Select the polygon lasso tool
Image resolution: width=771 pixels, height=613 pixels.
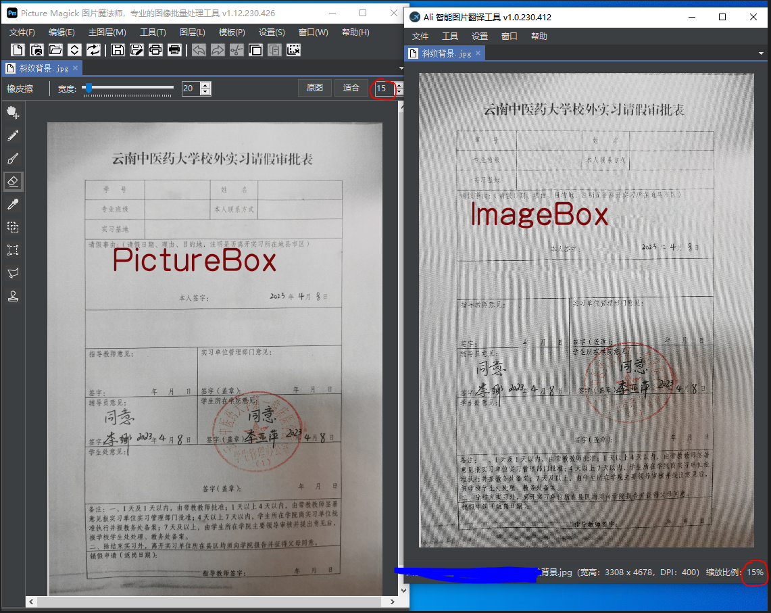[x=14, y=273]
